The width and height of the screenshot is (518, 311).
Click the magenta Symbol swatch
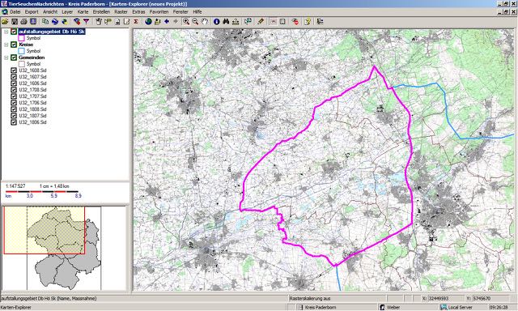22,38
